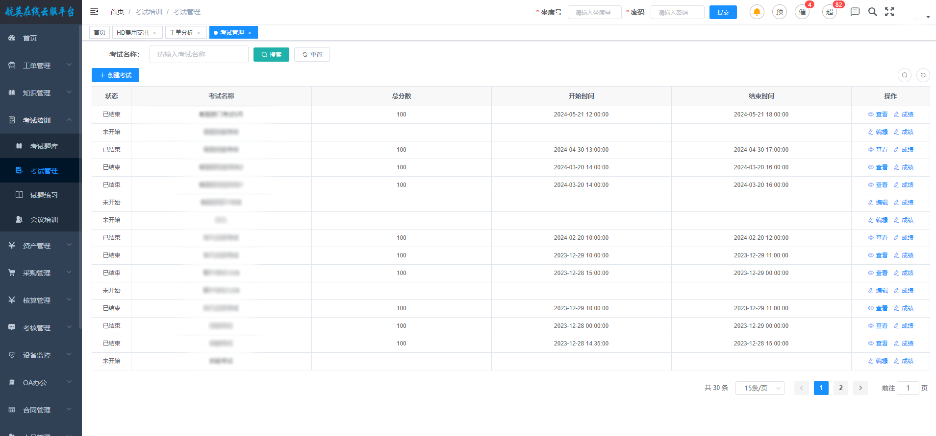Viewport: 936px width, 436px height.
Task: Go to page 2 of results
Action: pyautogui.click(x=840, y=388)
